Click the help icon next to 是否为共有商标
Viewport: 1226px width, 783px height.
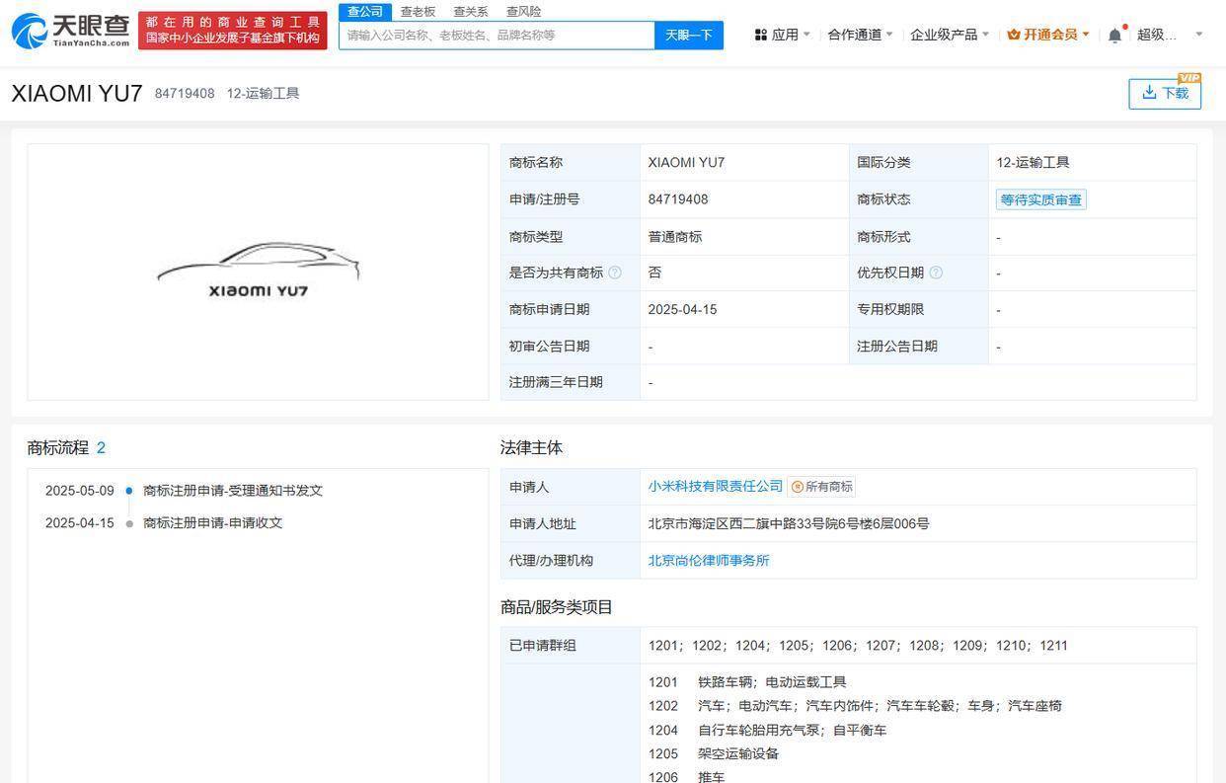615,273
